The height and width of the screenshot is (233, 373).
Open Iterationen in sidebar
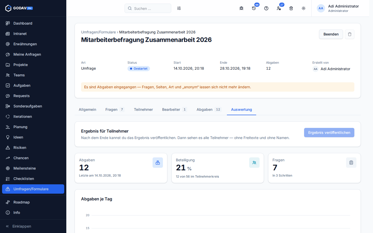[33, 116]
